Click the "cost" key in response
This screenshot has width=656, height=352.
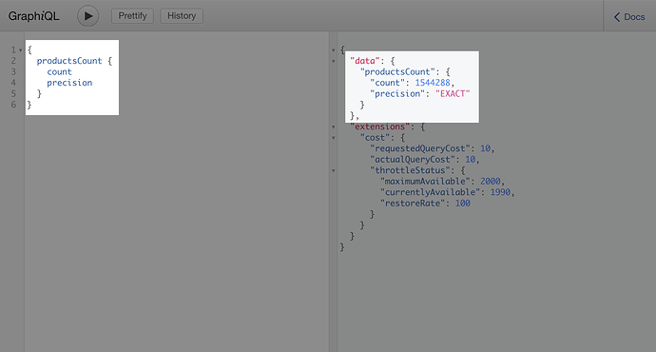coord(375,137)
